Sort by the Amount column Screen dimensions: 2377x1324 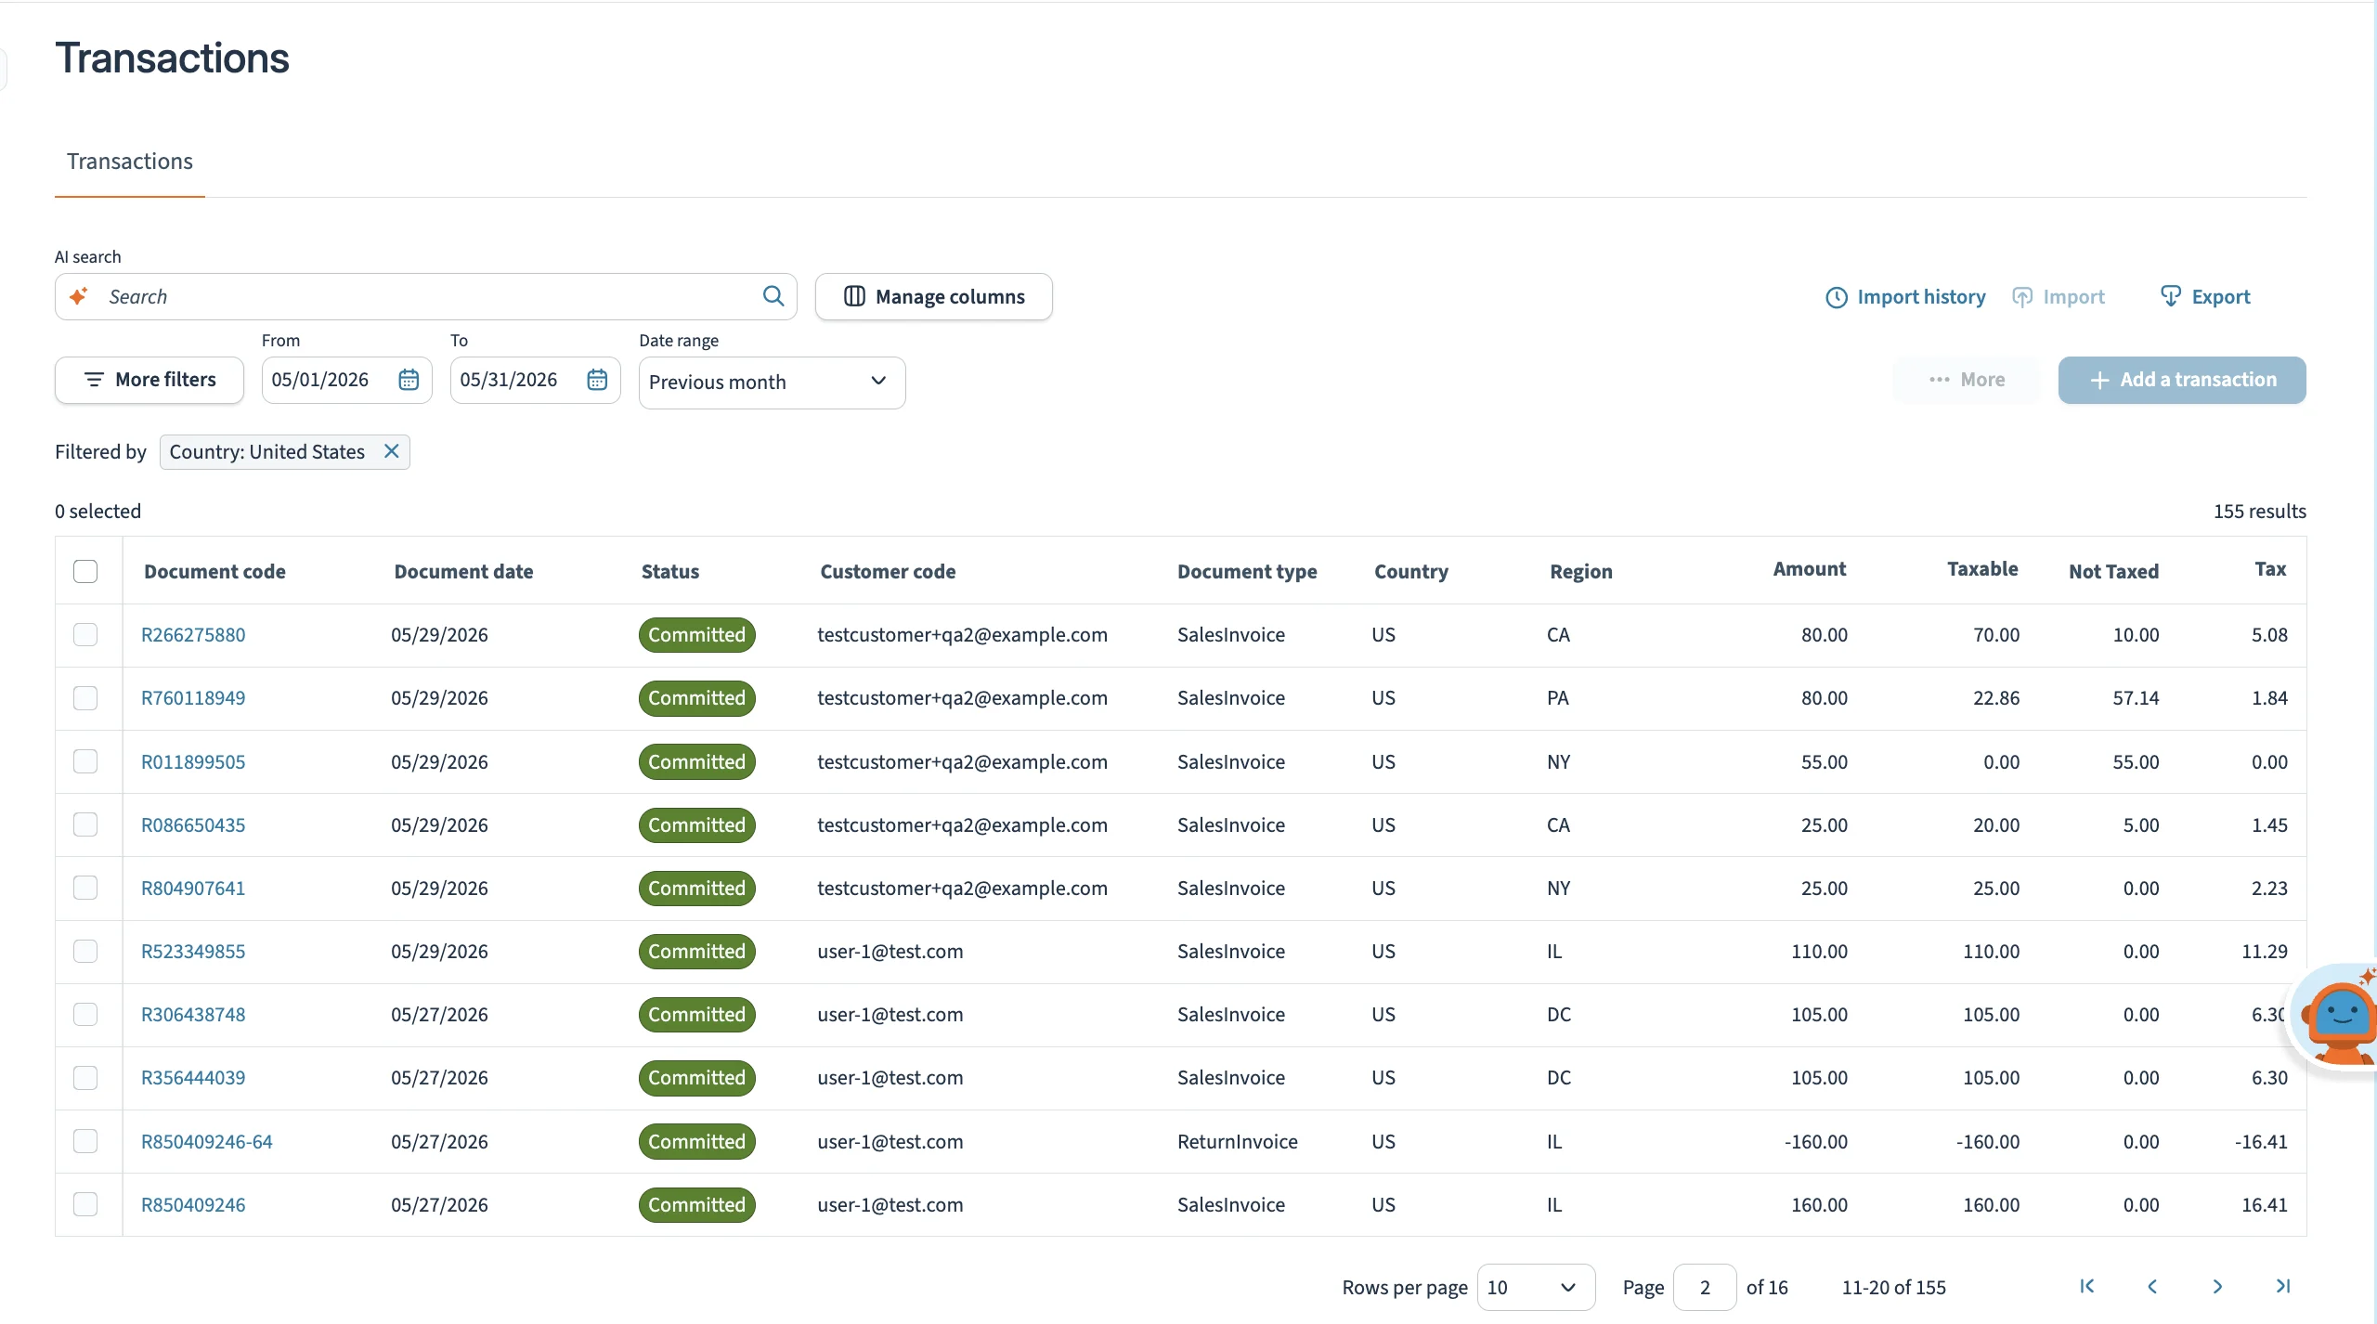click(1809, 569)
